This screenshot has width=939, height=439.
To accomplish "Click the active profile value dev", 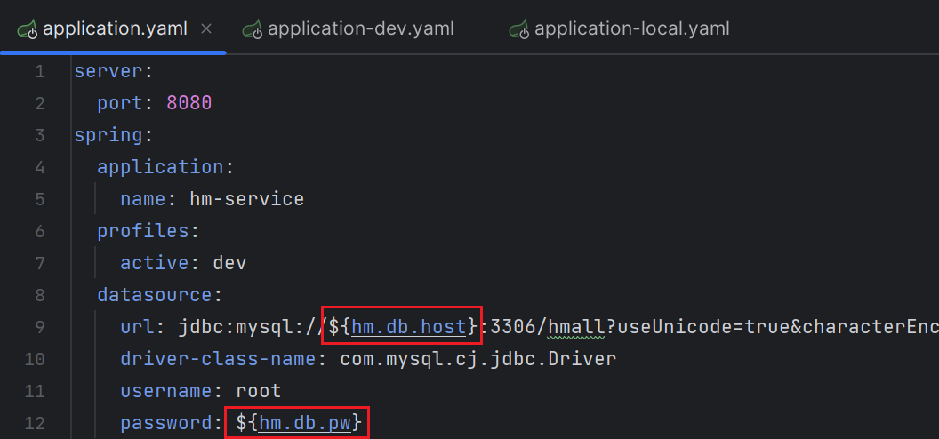I will [x=229, y=263].
